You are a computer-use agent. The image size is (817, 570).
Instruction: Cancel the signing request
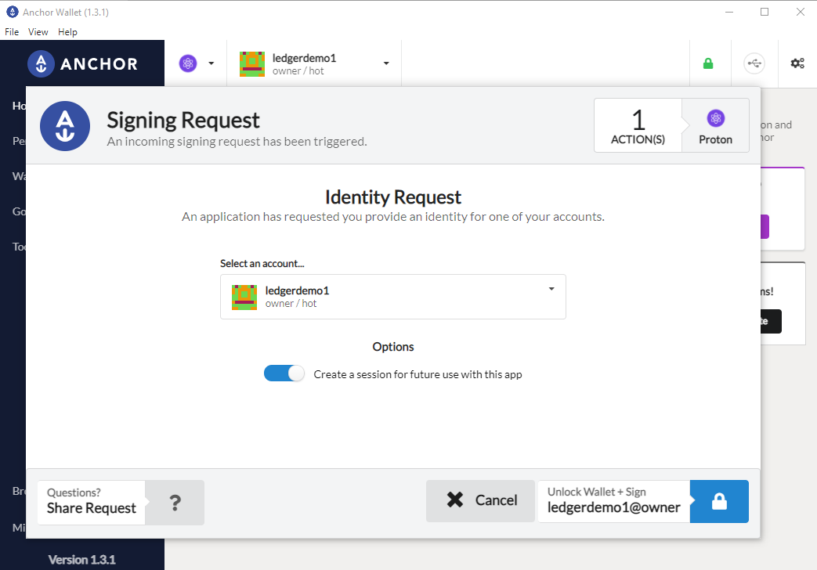pyautogui.click(x=480, y=500)
